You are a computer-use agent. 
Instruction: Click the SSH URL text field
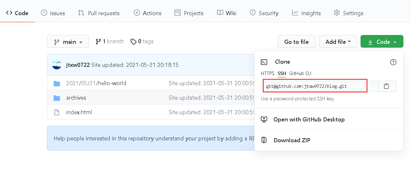(315, 86)
